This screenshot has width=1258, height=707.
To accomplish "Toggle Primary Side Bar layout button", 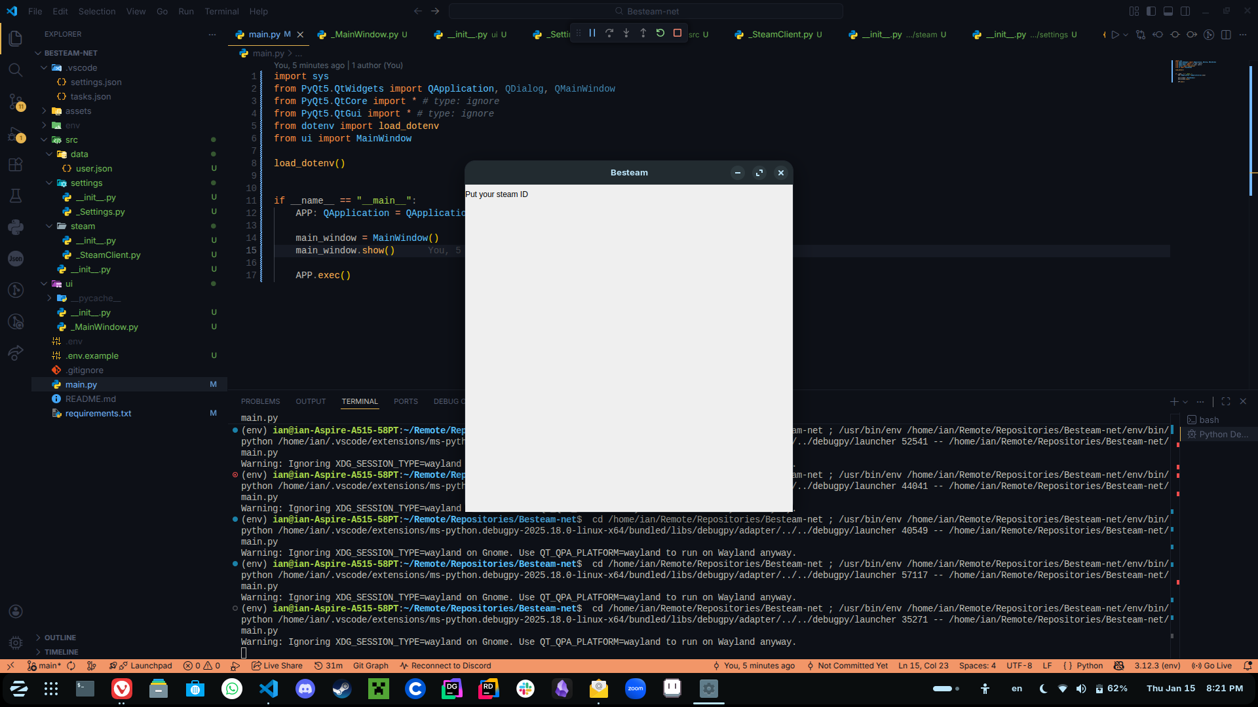I will [x=1151, y=11].
